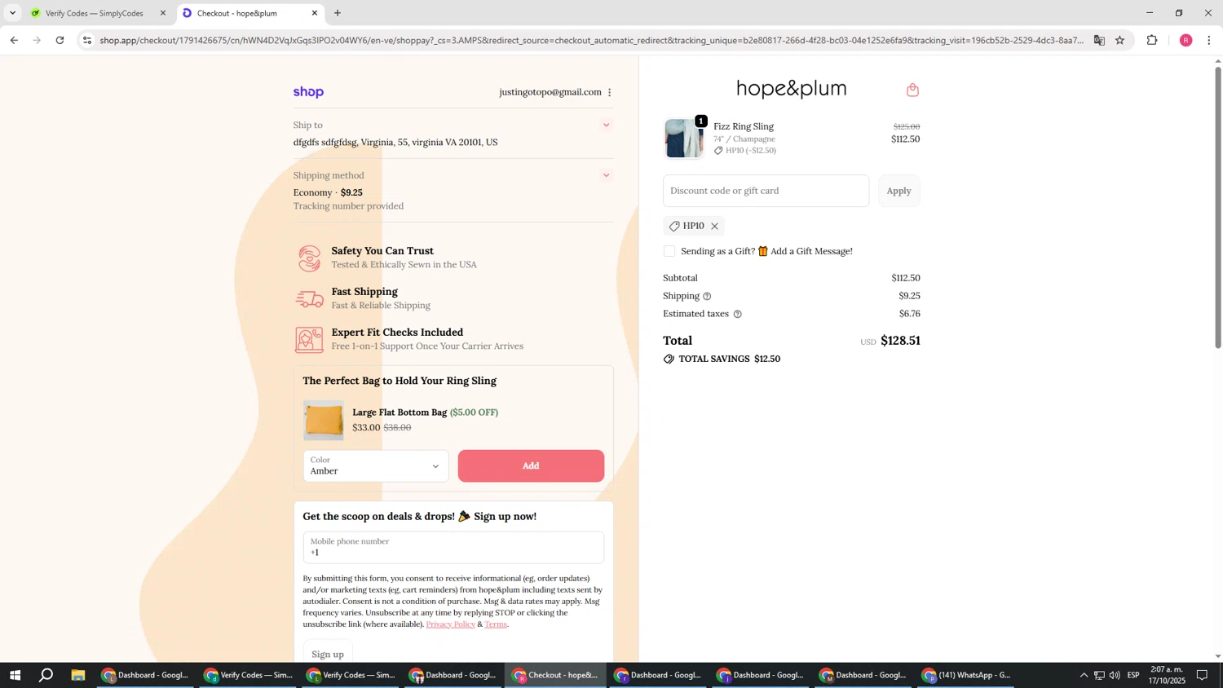Open the account options three-dot menu
1223x688 pixels.
click(x=609, y=92)
